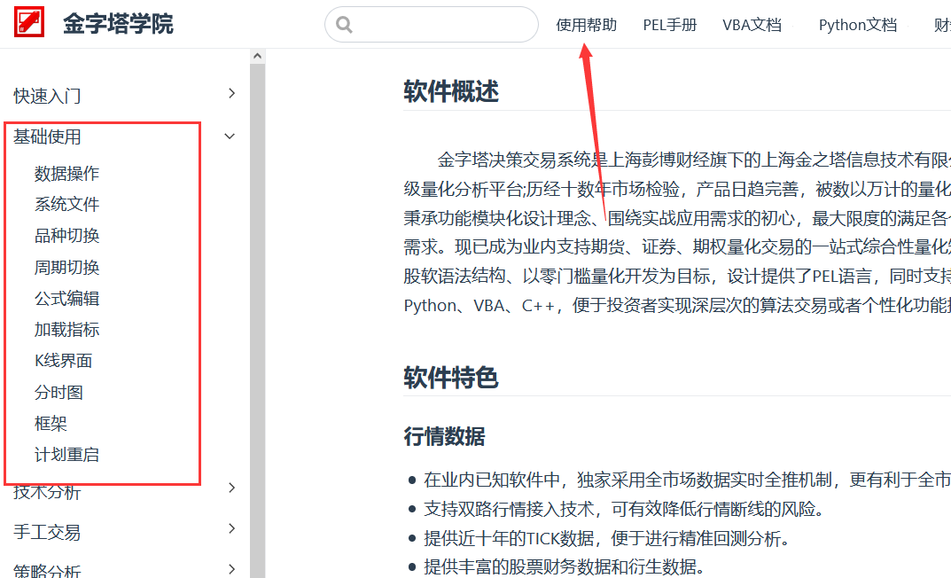Click the sidebar vertical scrollbar track
The width and height of the screenshot is (951, 578).
tap(258, 321)
